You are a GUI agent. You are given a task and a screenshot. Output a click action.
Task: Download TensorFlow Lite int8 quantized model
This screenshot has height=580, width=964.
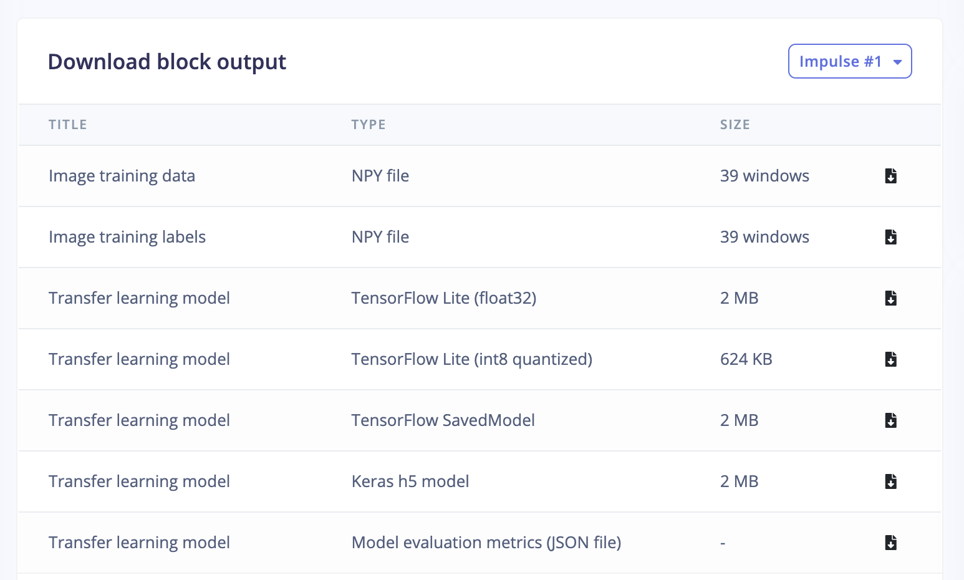click(x=891, y=359)
